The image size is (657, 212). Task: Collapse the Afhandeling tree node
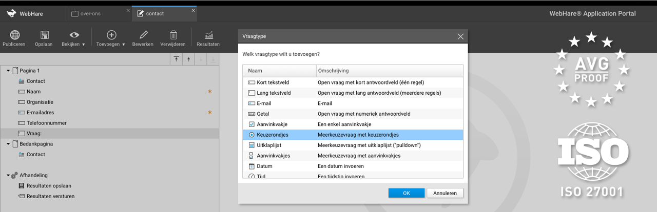pos(8,175)
